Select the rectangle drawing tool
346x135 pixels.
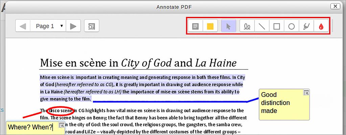[x=277, y=26]
